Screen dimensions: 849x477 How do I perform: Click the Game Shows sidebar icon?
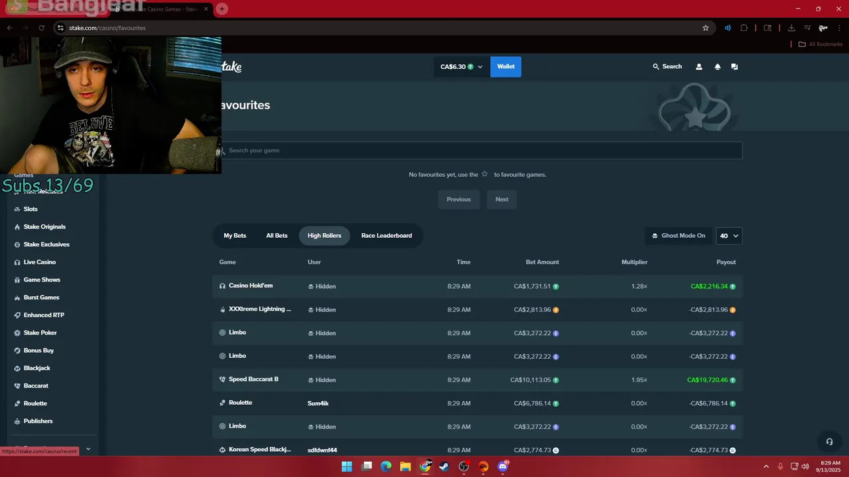pyautogui.click(x=17, y=280)
